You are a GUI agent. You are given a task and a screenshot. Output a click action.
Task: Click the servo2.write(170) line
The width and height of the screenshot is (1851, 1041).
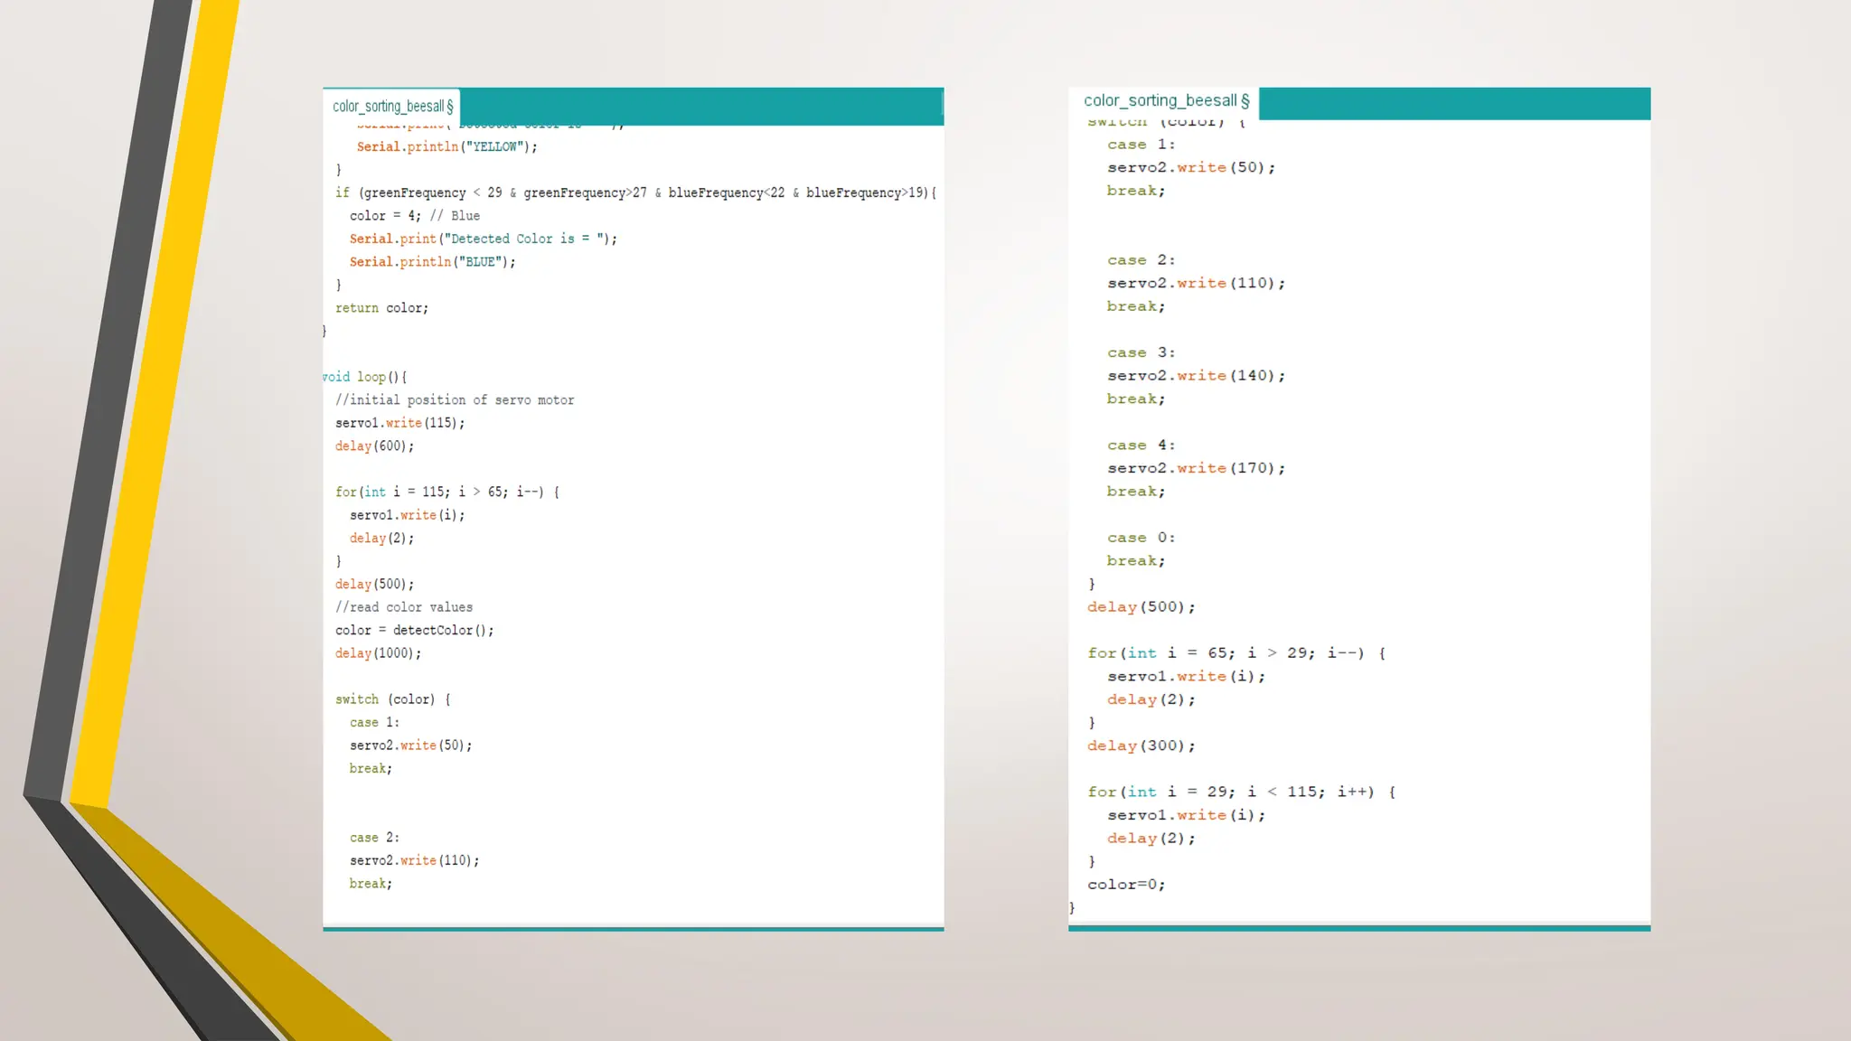[x=1196, y=468]
